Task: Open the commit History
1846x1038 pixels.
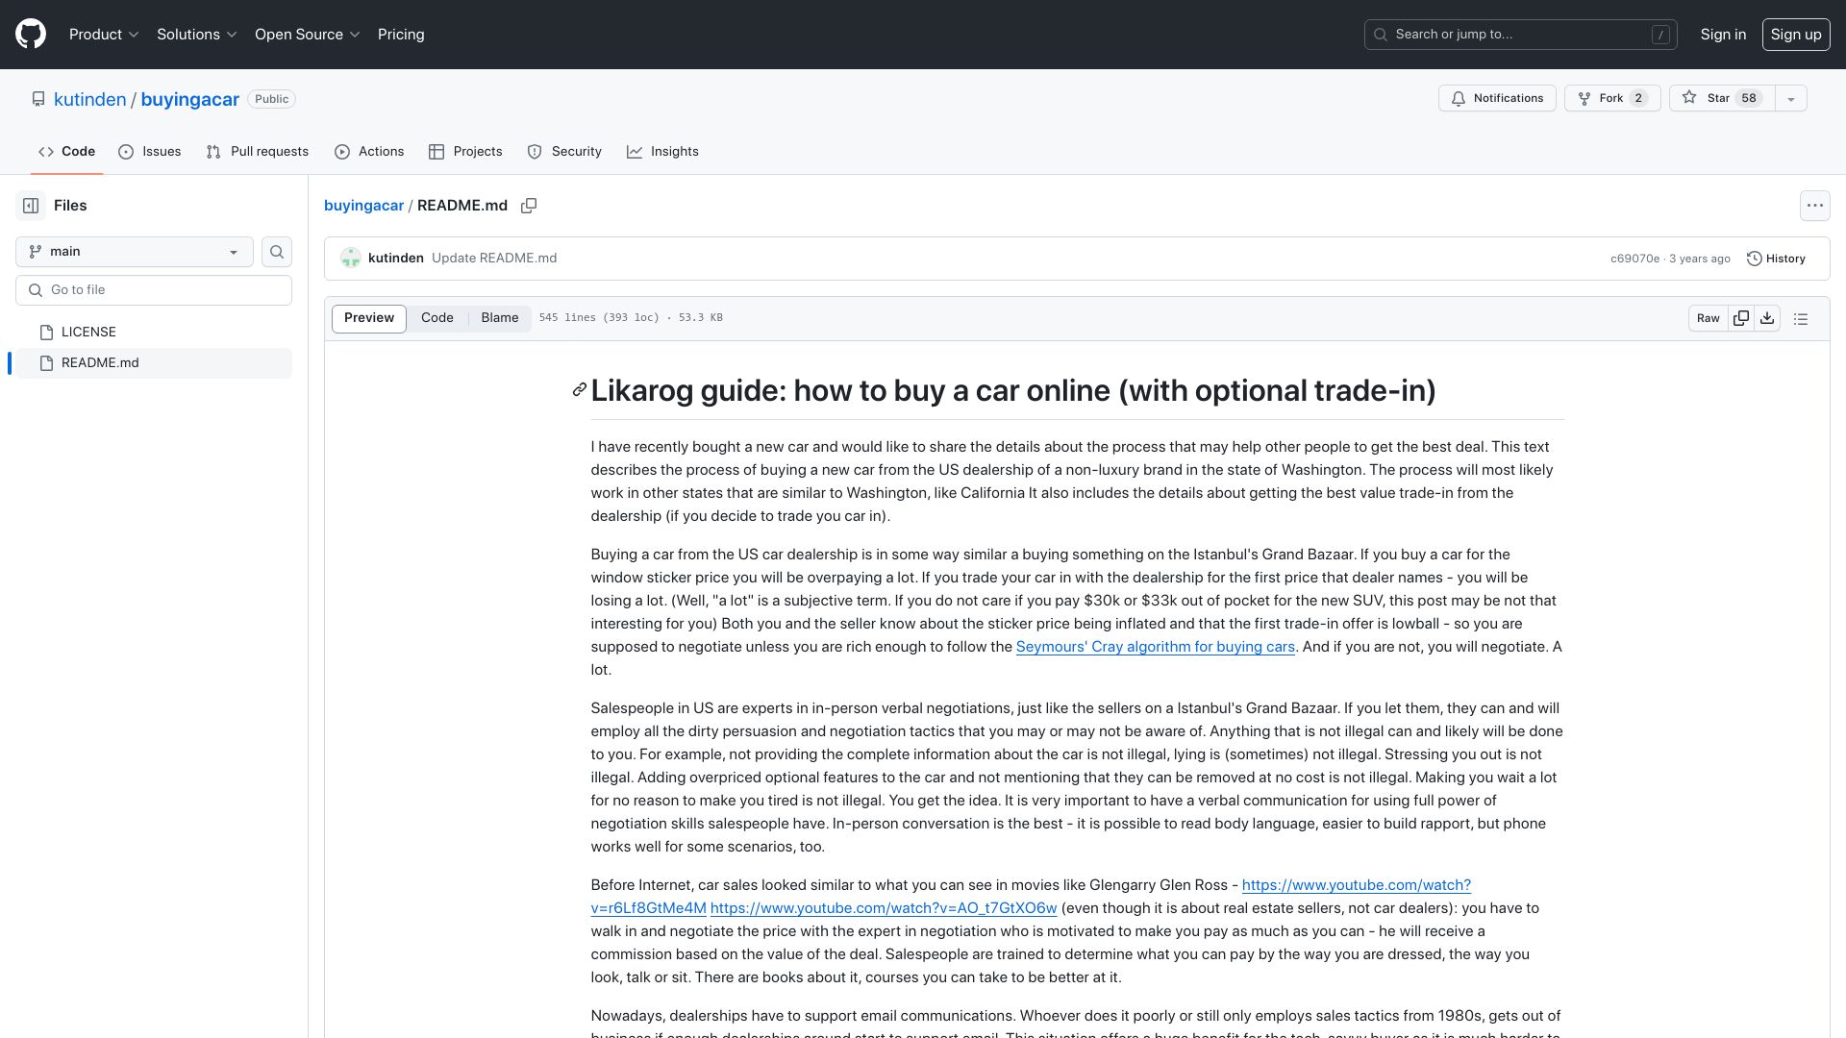Action: [1776, 259]
